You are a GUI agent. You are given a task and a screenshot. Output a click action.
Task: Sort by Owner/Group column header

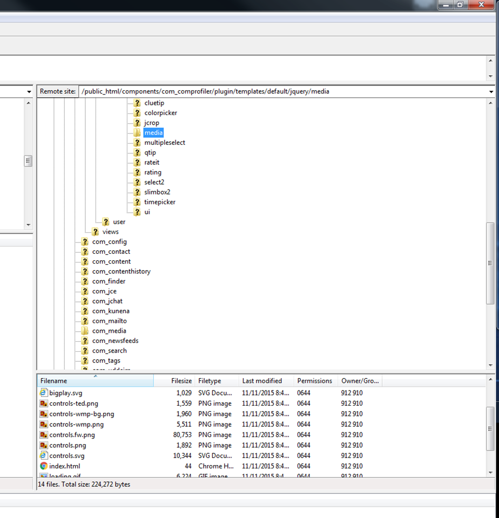pyautogui.click(x=360, y=381)
